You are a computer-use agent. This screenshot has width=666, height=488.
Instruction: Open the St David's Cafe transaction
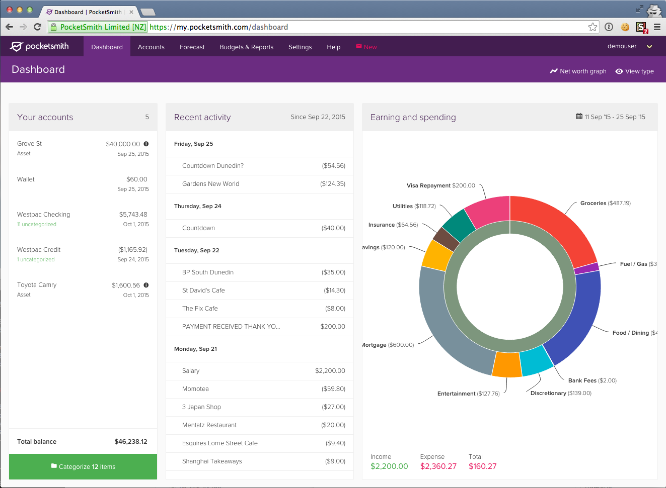(260, 290)
